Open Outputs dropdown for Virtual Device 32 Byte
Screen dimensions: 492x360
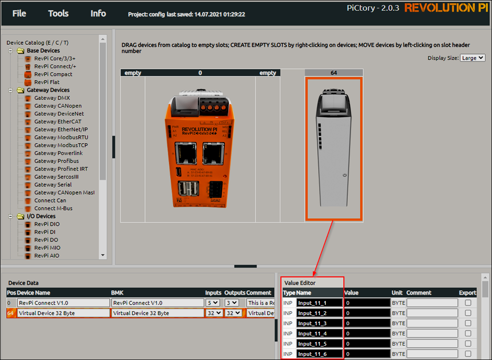point(234,313)
